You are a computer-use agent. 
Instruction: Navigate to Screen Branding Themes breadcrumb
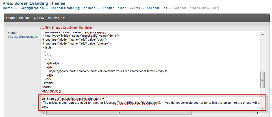73,8
